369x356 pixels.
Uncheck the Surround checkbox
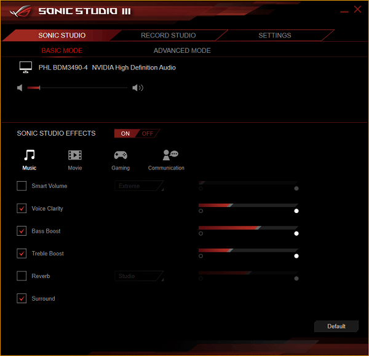coord(22,298)
